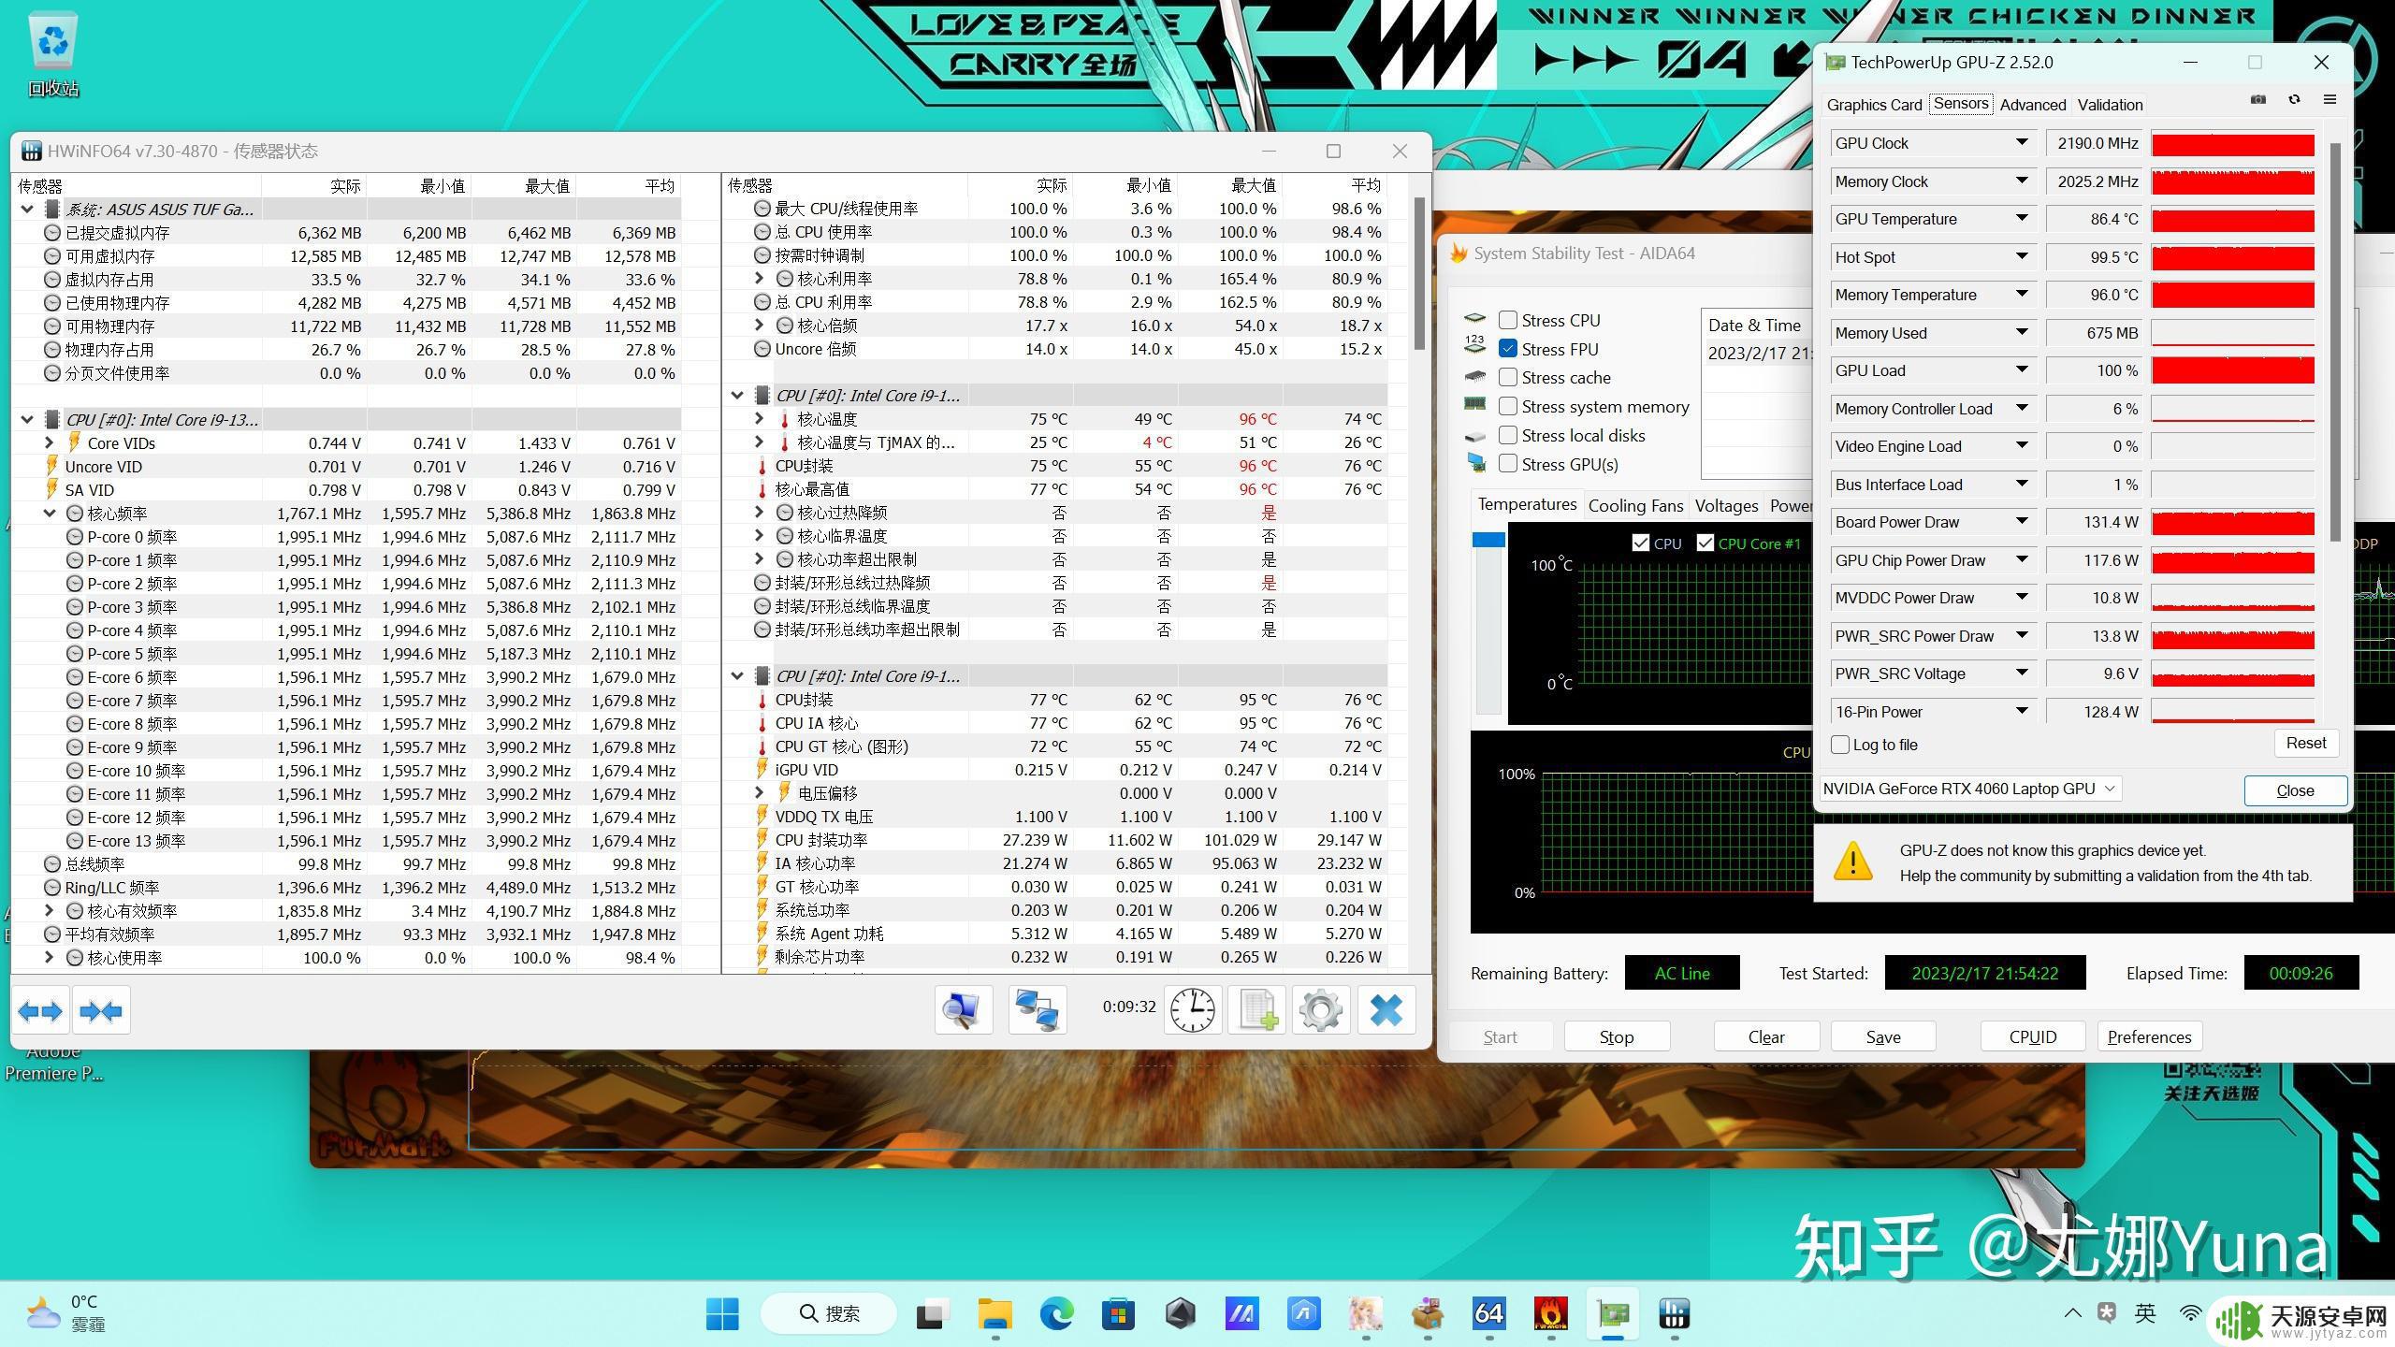
Task: Switch to GPU-Z Graphics Card tab
Action: pyautogui.click(x=1874, y=105)
